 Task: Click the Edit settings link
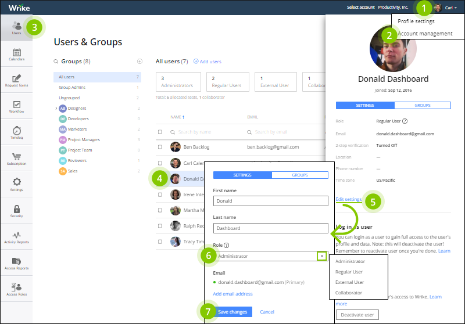coord(348,199)
